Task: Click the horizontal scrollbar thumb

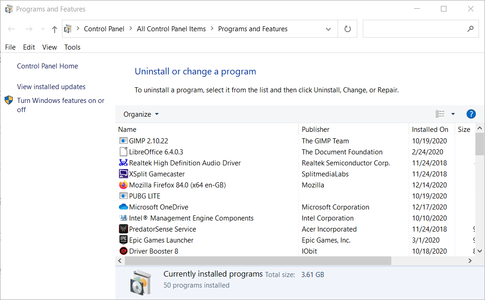Action: click(x=258, y=261)
